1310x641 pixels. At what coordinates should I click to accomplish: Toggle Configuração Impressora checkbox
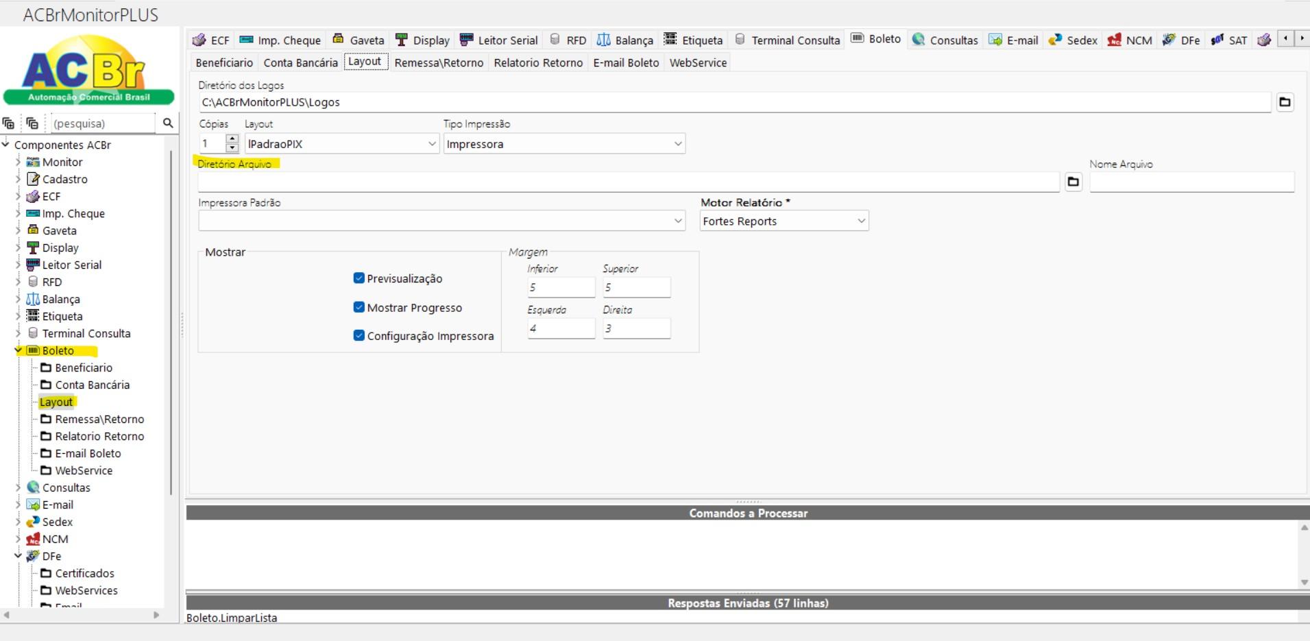coord(359,335)
